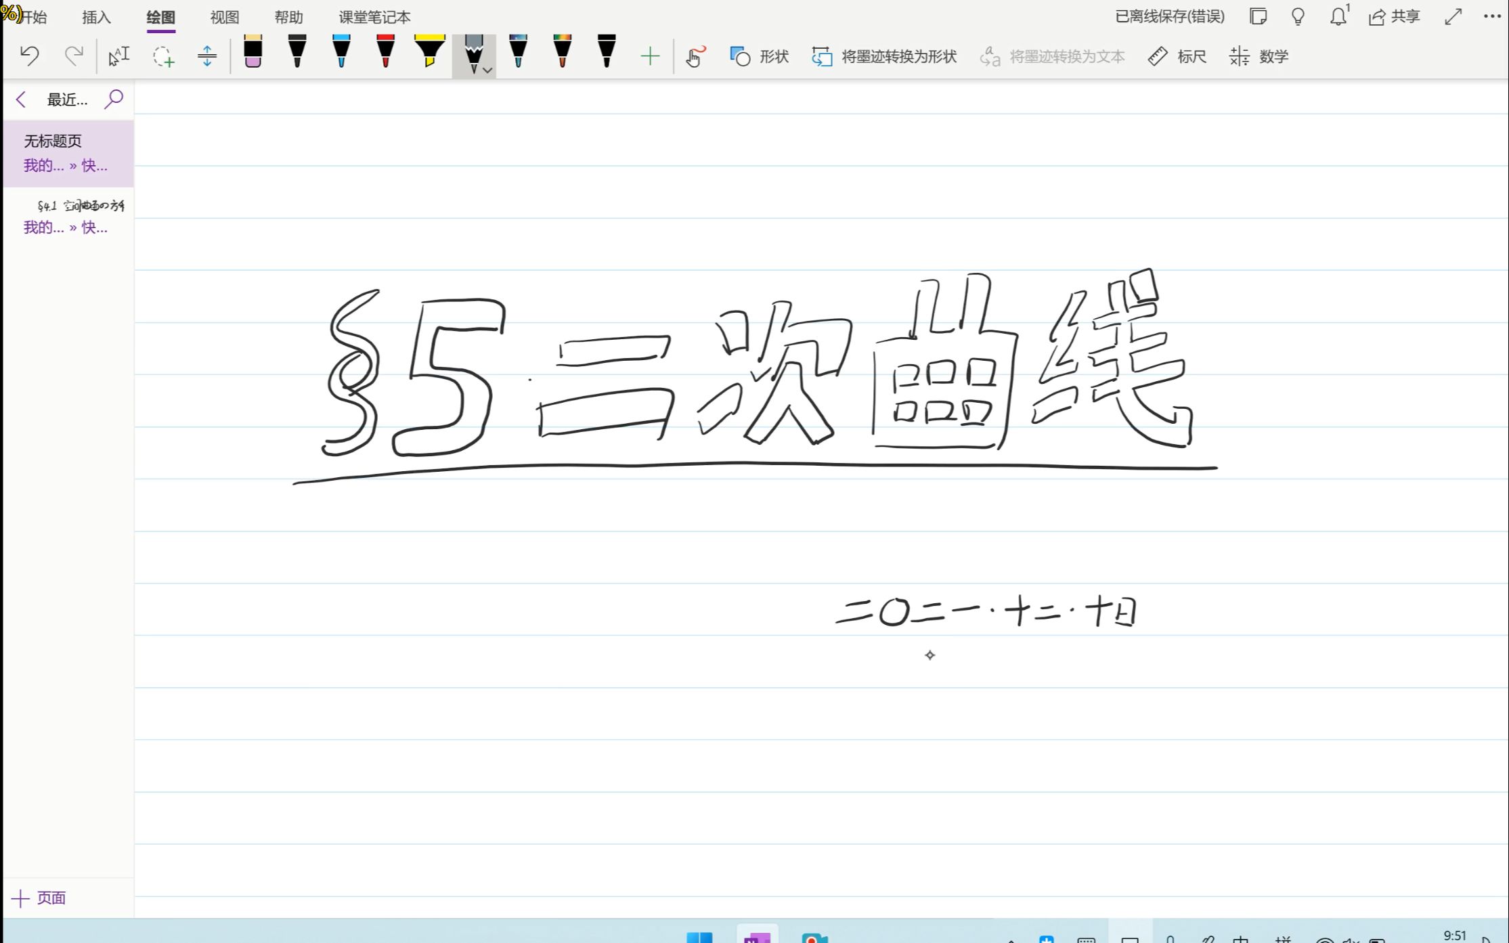Choose the Insert Space tool
The image size is (1509, 943).
click(x=207, y=56)
